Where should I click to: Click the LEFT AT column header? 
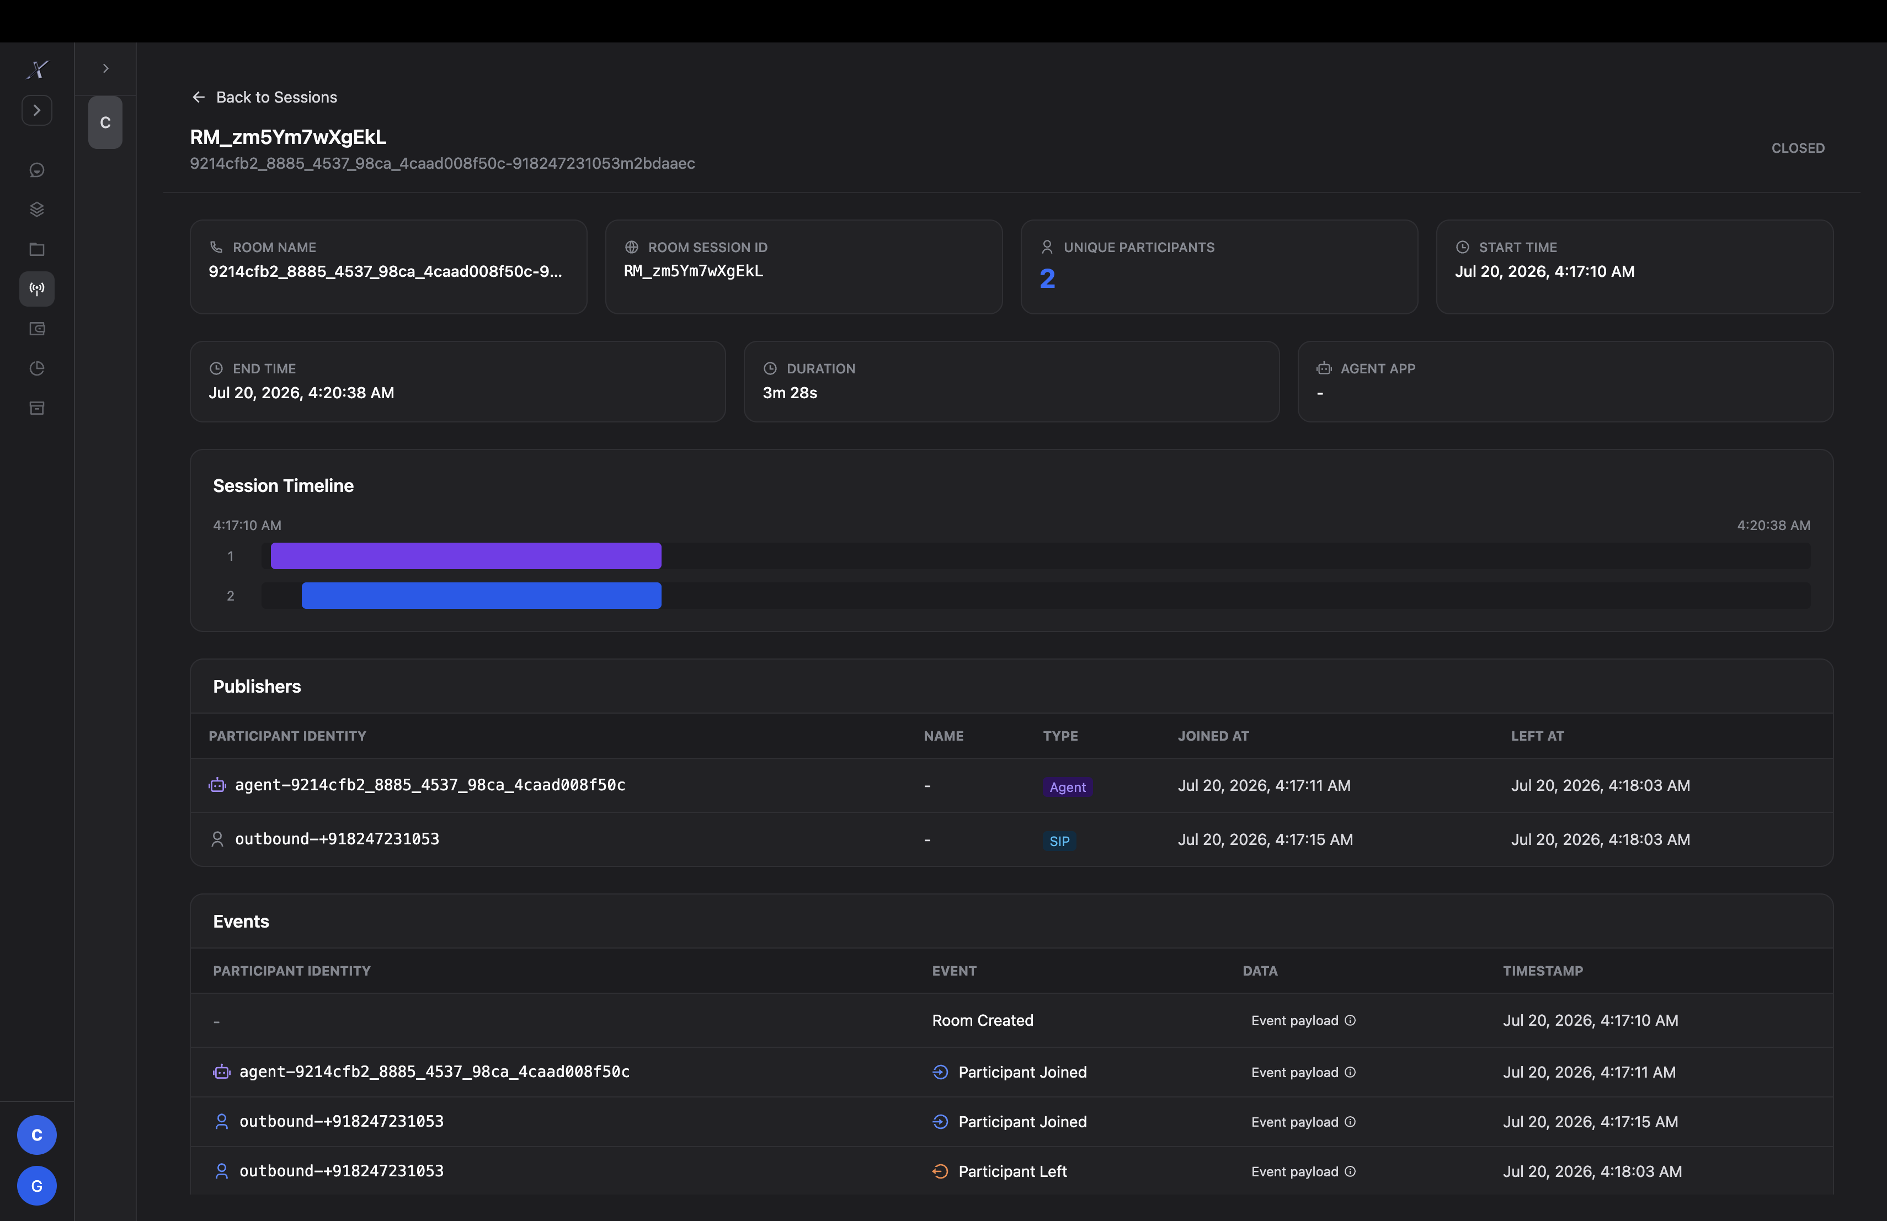[1537, 736]
